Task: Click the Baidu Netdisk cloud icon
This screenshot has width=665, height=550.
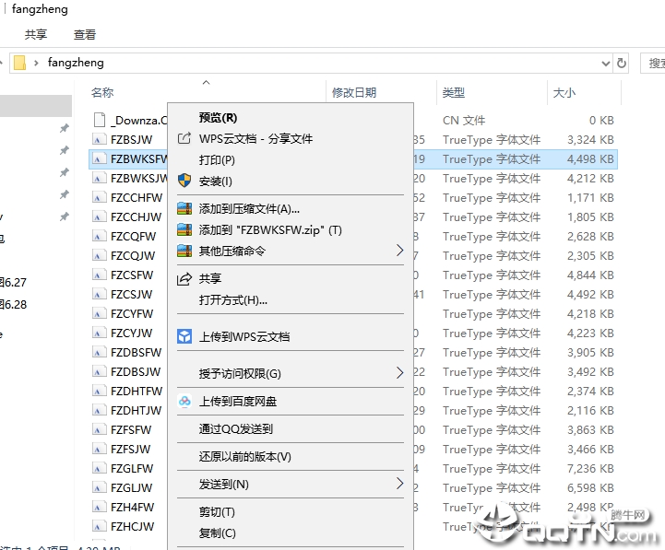Action: [x=184, y=401]
